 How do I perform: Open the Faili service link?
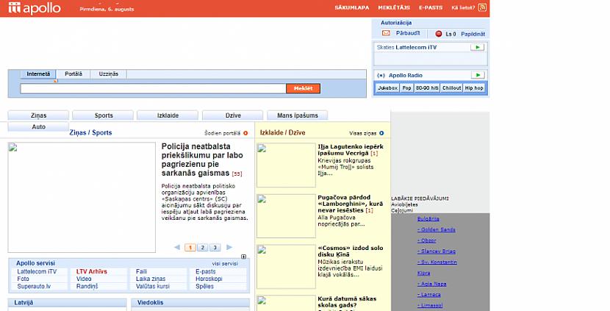click(141, 271)
